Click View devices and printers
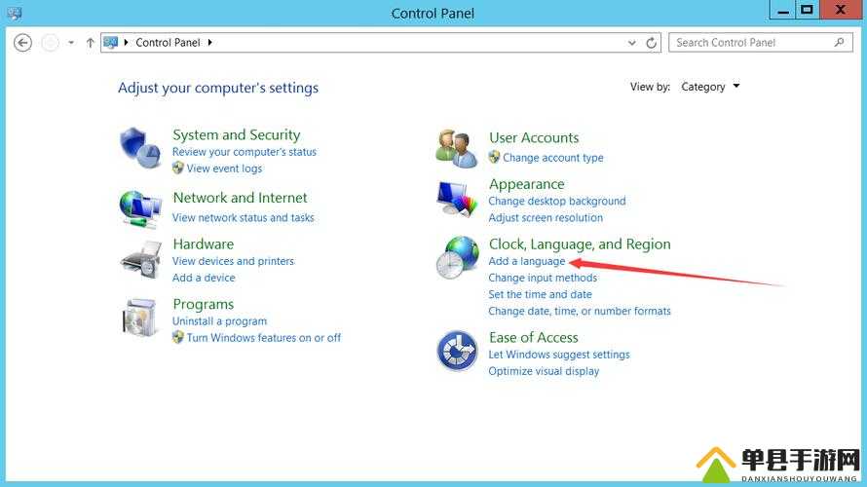Viewport: 867px width, 487px height. coord(233,261)
